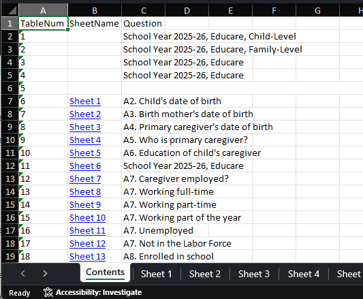Select column F header
This screenshot has width=363, height=299.
click(274, 10)
